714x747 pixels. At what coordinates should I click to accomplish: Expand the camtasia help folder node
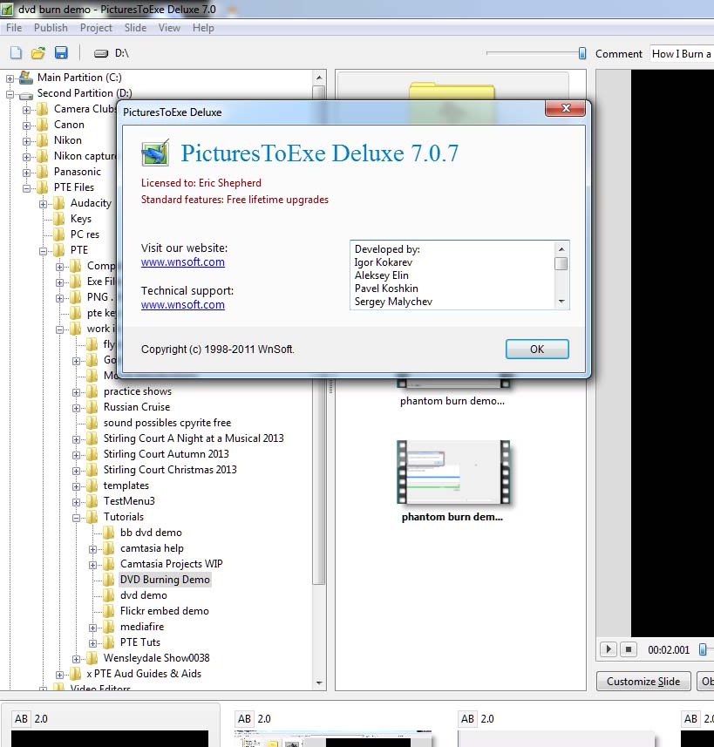(93, 549)
